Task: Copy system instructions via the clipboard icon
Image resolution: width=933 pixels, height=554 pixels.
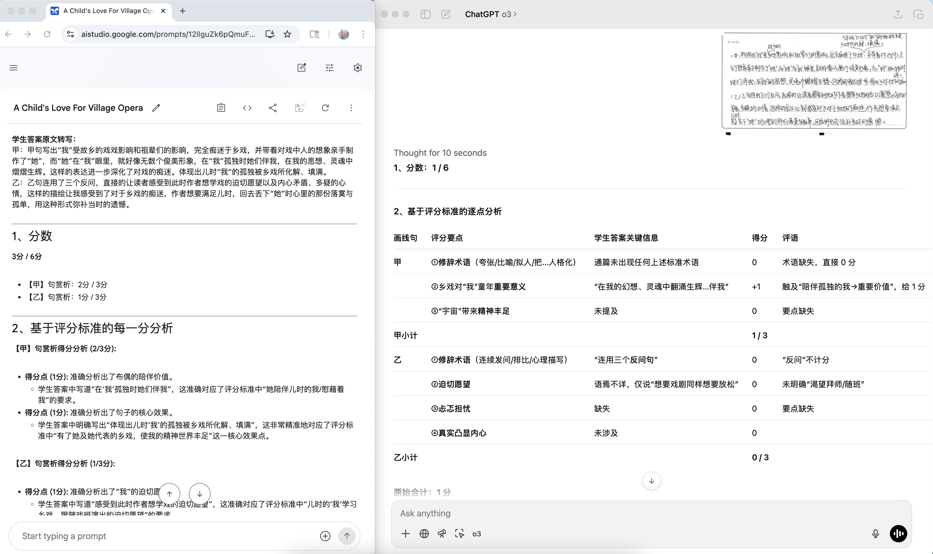Action: [221, 108]
